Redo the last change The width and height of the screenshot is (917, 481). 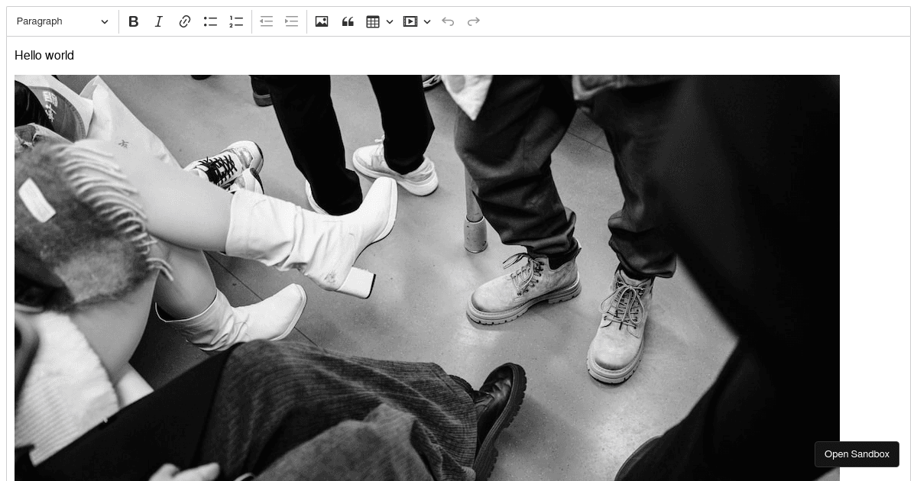point(474,21)
